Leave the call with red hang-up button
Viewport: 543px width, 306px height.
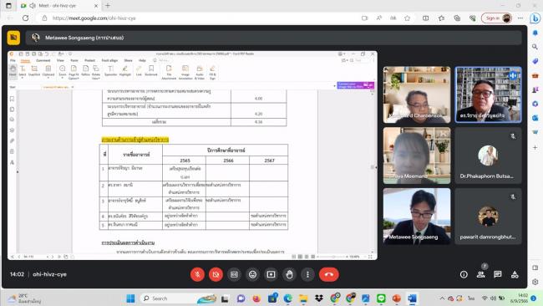click(329, 274)
